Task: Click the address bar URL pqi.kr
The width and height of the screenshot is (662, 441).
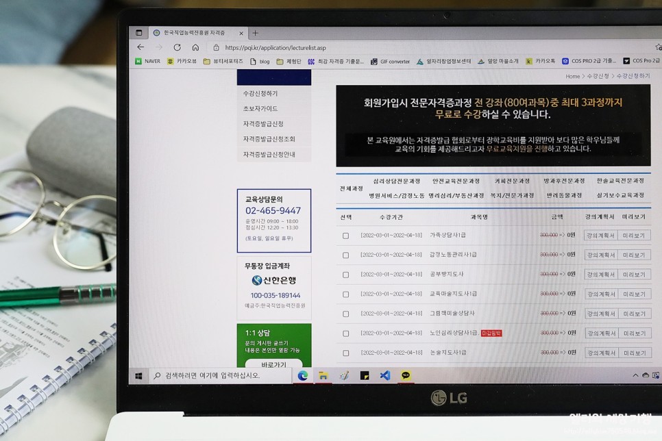Action: (x=275, y=48)
